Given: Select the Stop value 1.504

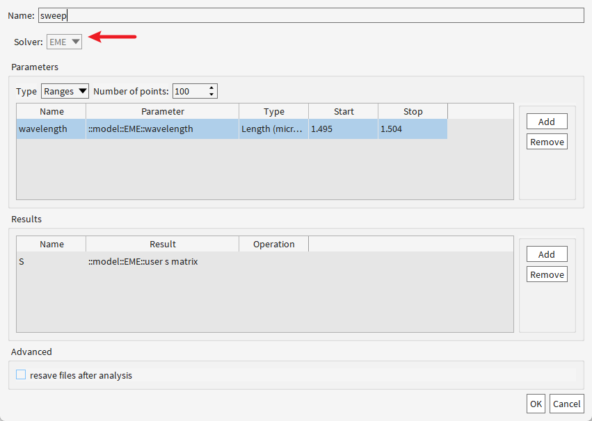Looking at the screenshot, I should pos(413,129).
